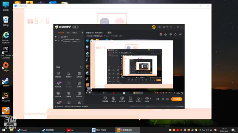Open the Windows Start button
This screenshot has width=238, height=133.
4,130
